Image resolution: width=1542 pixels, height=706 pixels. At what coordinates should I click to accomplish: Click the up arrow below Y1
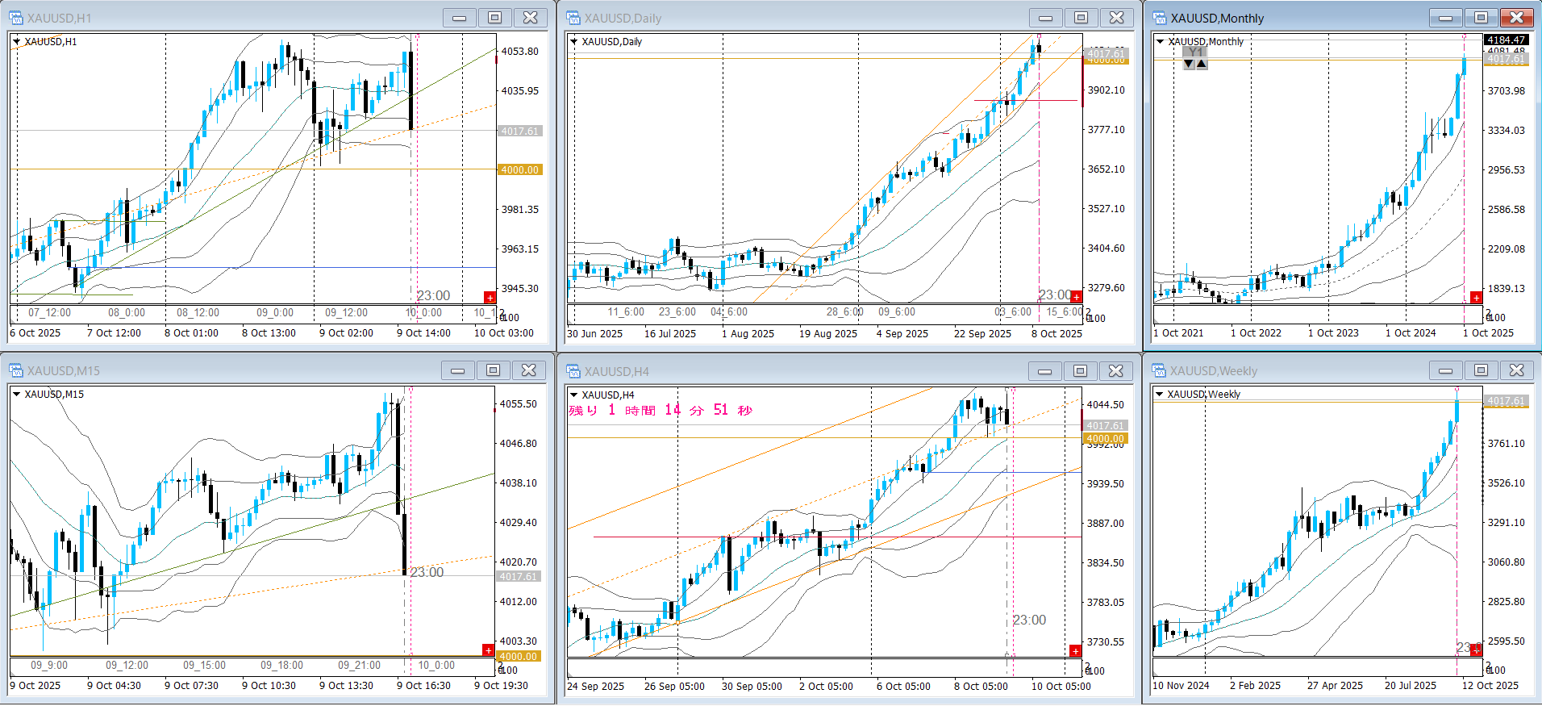point(1202,64)
